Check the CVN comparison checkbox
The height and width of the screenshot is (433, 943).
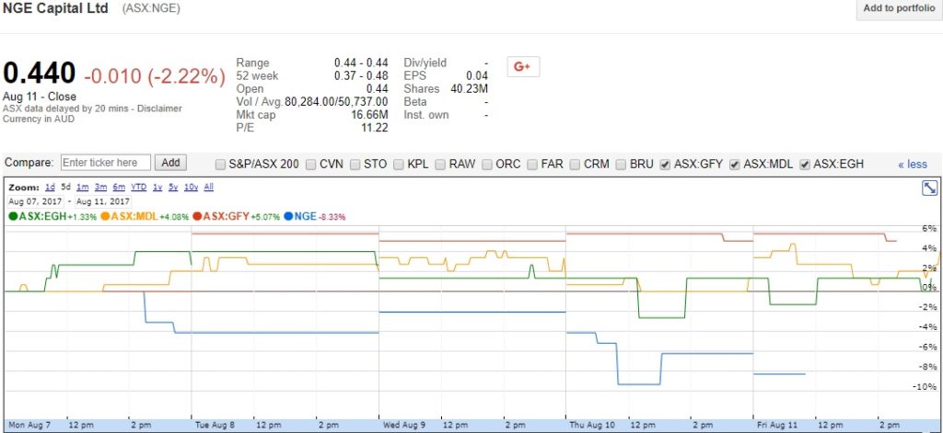click(x=311, y=165)
